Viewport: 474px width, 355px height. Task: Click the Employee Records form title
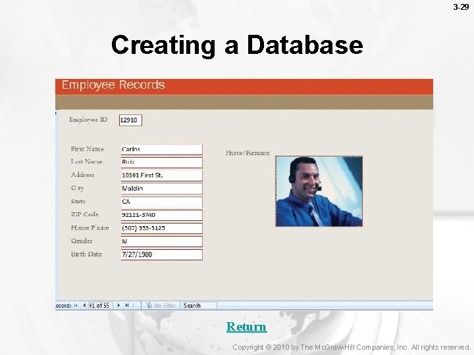click(x=113, y=85)
